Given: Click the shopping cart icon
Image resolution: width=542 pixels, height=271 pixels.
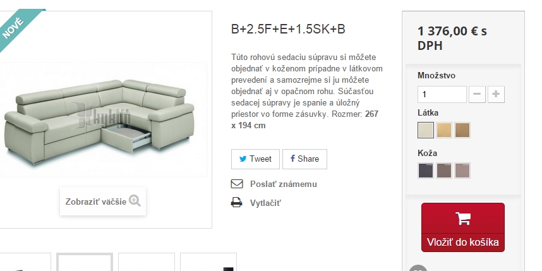Looking at the screenshot, I should 463,218.
